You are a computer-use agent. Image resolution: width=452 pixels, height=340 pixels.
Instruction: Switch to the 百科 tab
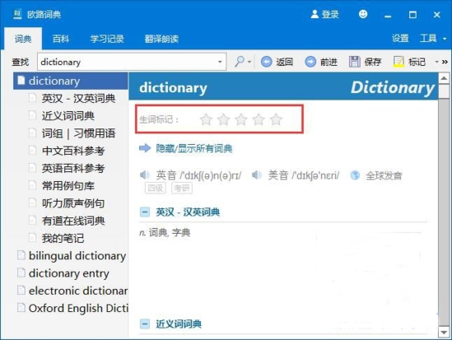point(61,39)
